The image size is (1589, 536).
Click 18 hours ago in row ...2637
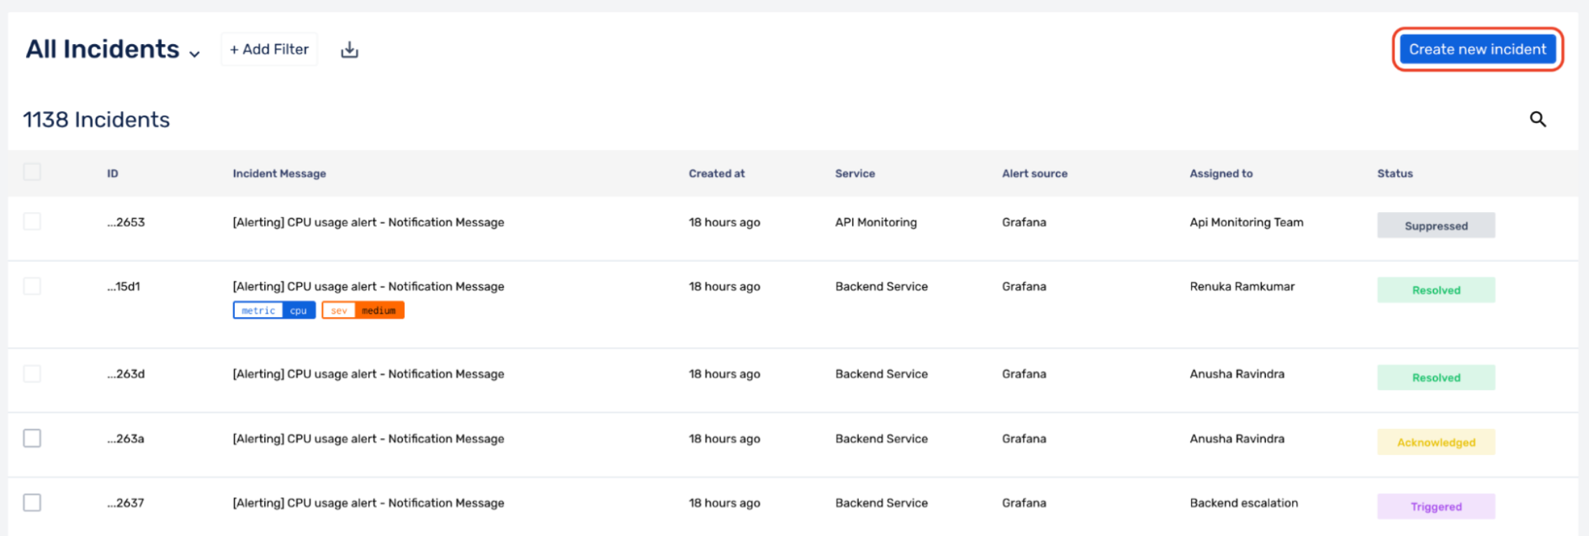(724, 503)
